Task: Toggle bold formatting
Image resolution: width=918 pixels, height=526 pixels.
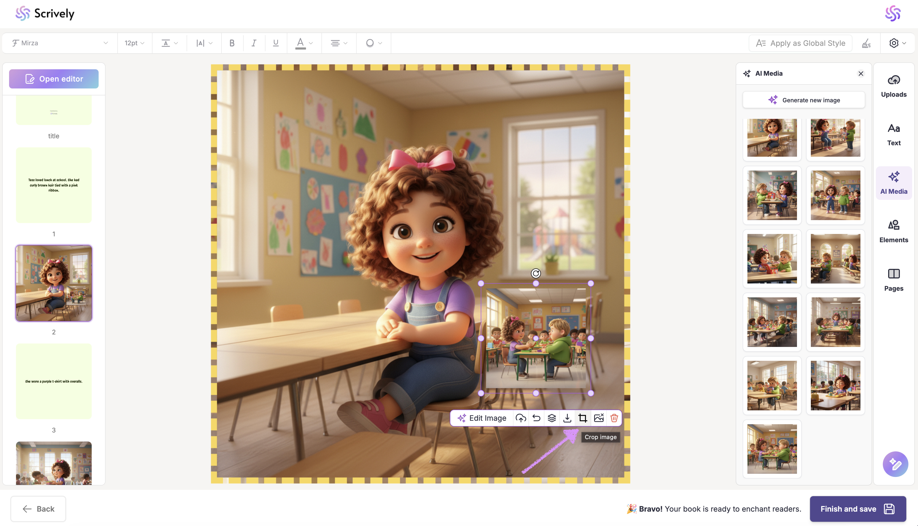Action: click(232, 43)
